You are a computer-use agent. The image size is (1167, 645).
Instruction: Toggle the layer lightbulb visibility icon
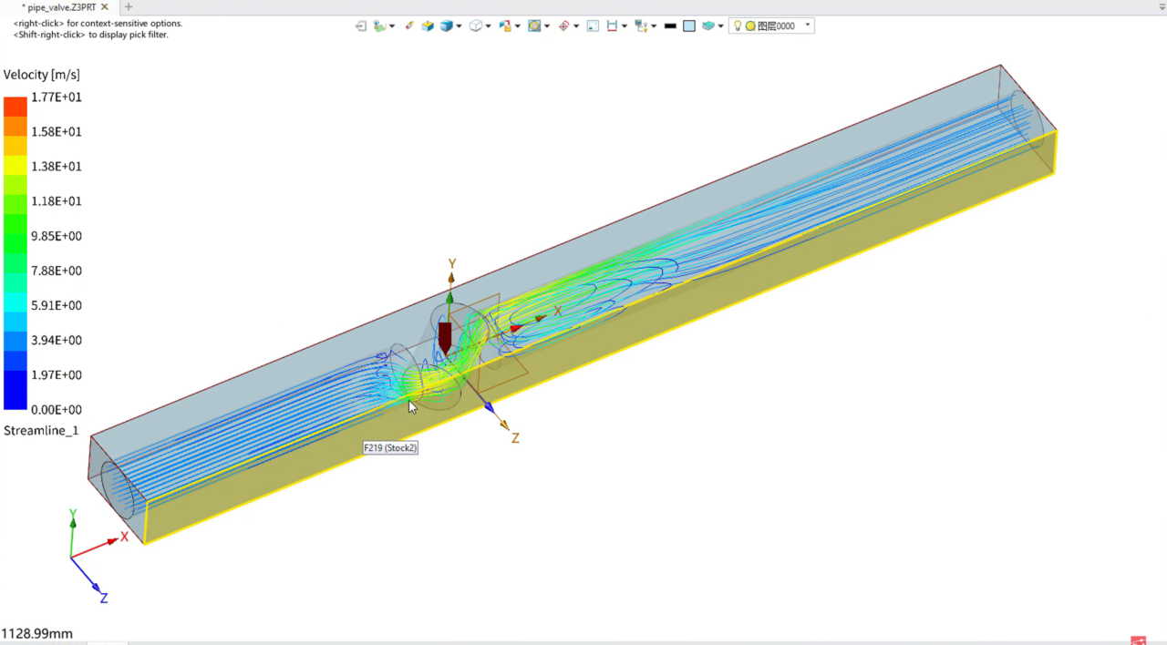click(738, 26)
